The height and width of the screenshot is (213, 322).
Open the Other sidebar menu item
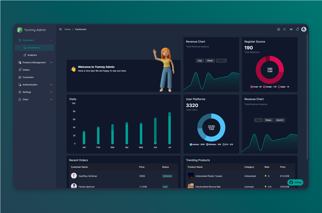tap(25, 99)
